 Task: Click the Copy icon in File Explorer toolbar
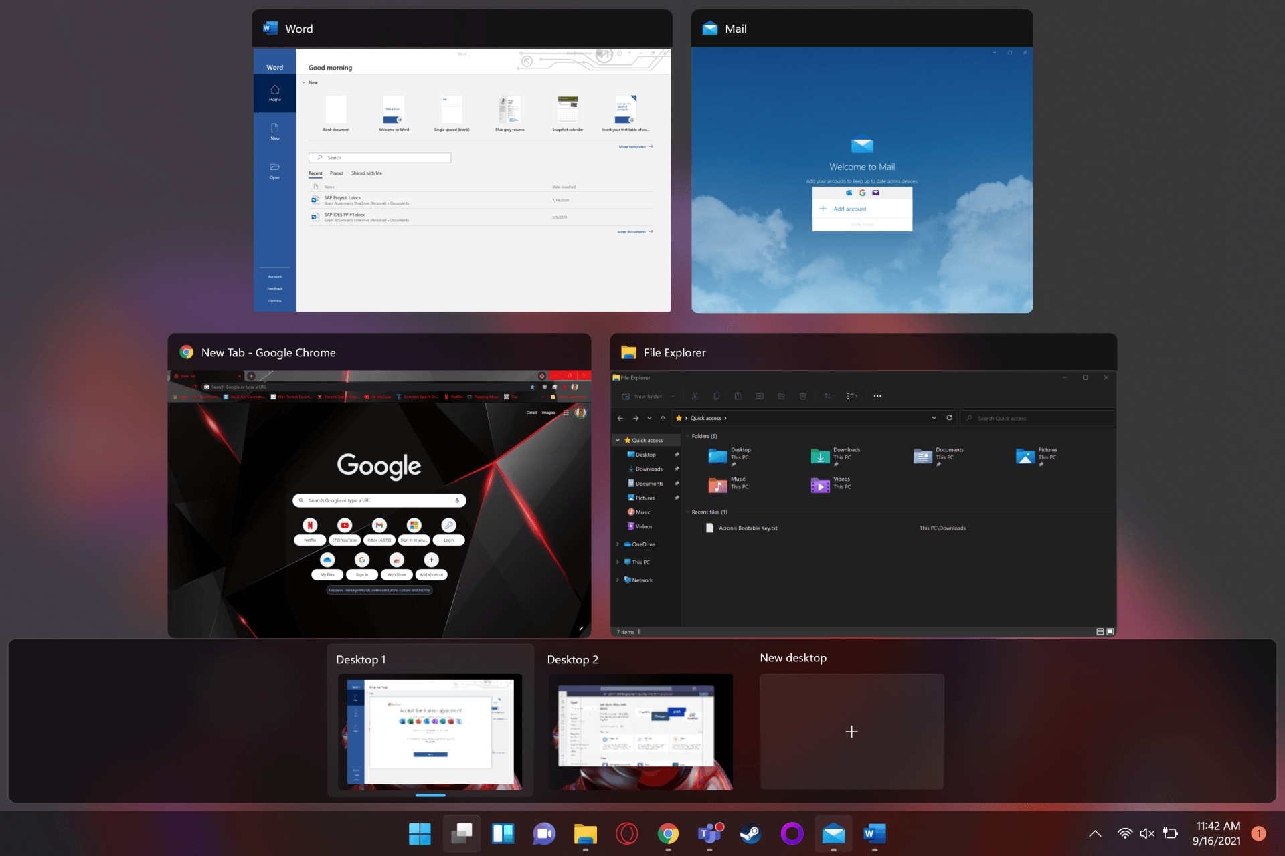[x=716, y=396]
